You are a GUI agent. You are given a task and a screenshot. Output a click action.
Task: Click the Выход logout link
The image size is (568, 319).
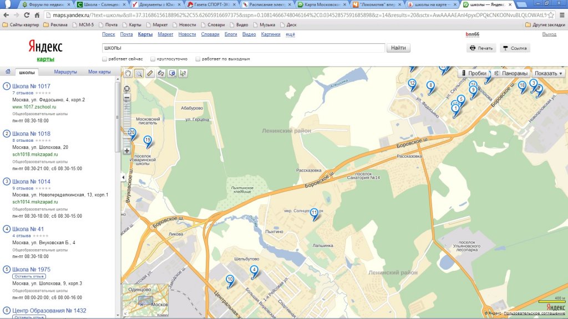pyautogui.click(x=549, y=34)
